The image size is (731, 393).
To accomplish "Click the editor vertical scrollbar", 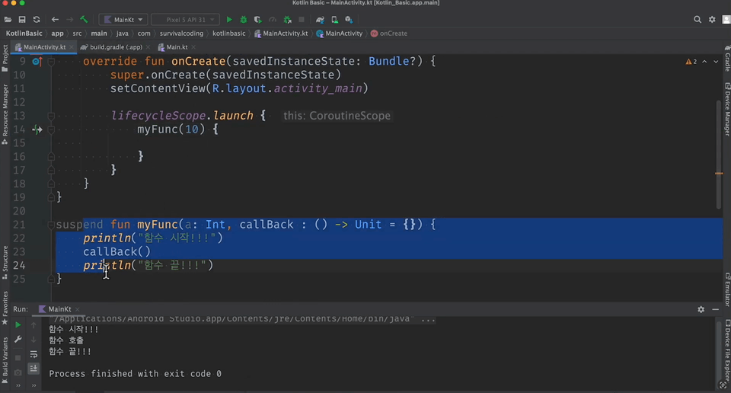I will [719, 154].
